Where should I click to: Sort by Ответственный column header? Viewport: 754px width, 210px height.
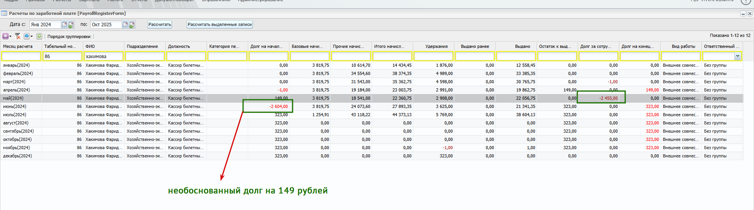point(722,46)
